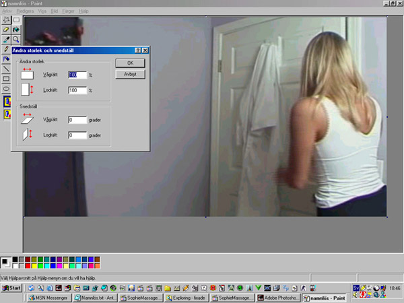404x303 pixels.
Task: Open the Arkiv menu
Action: 7,11
